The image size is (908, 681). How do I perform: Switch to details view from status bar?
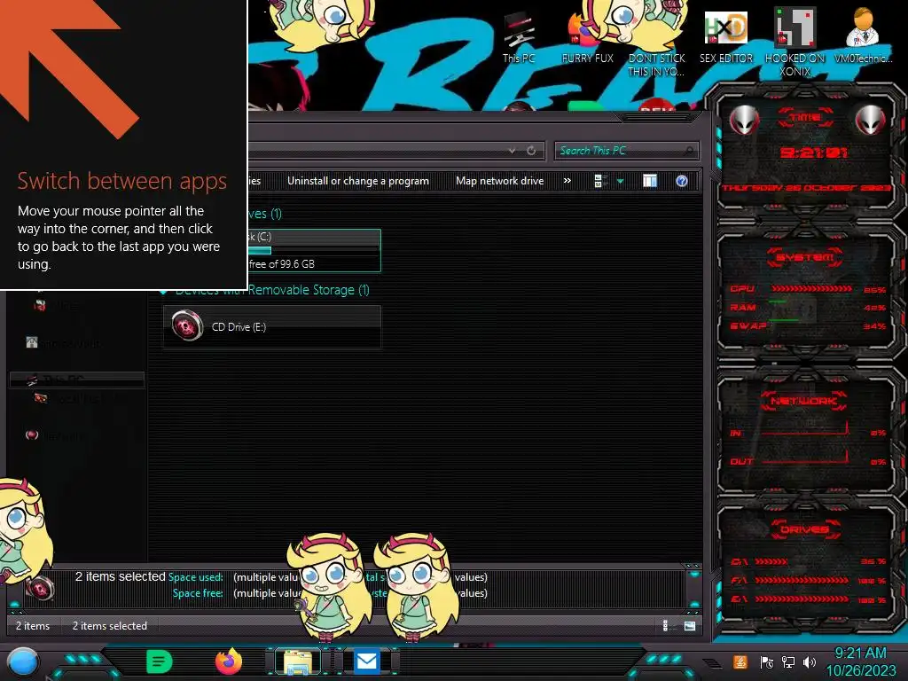click(665, 625)
